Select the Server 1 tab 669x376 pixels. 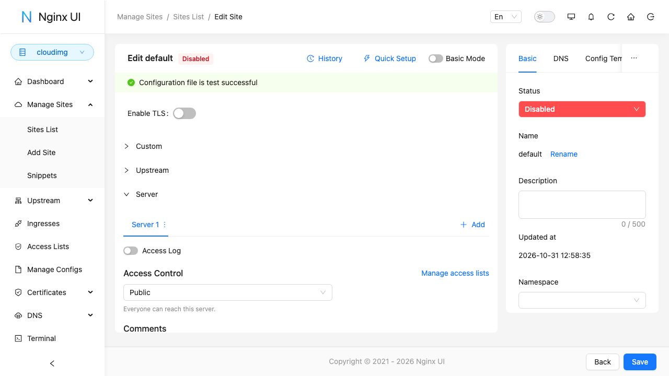click(145, 225)
